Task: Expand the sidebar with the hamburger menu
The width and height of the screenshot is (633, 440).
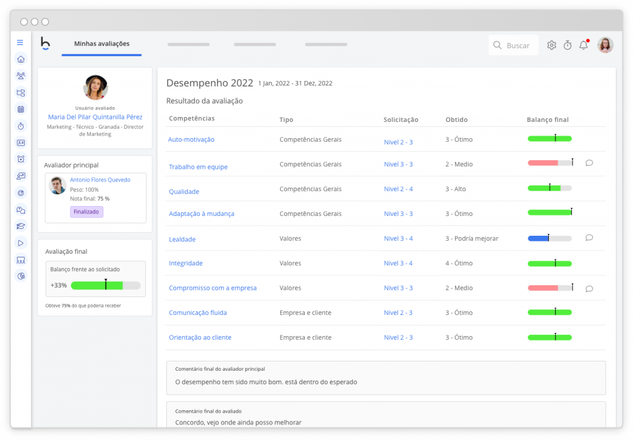Action: 20,43
